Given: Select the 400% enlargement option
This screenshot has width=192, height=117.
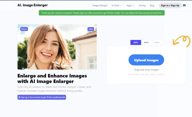Looking at the screenshot, I should (146, 42).
